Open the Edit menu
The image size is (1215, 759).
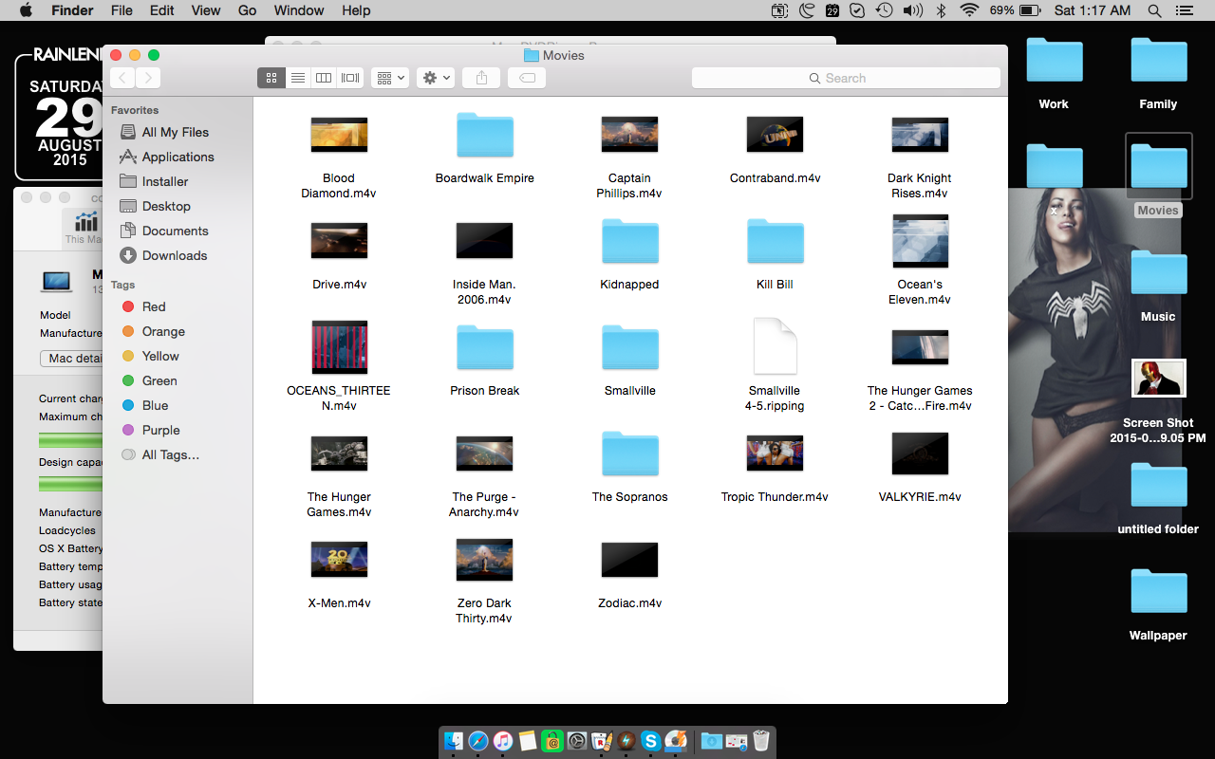162,10
